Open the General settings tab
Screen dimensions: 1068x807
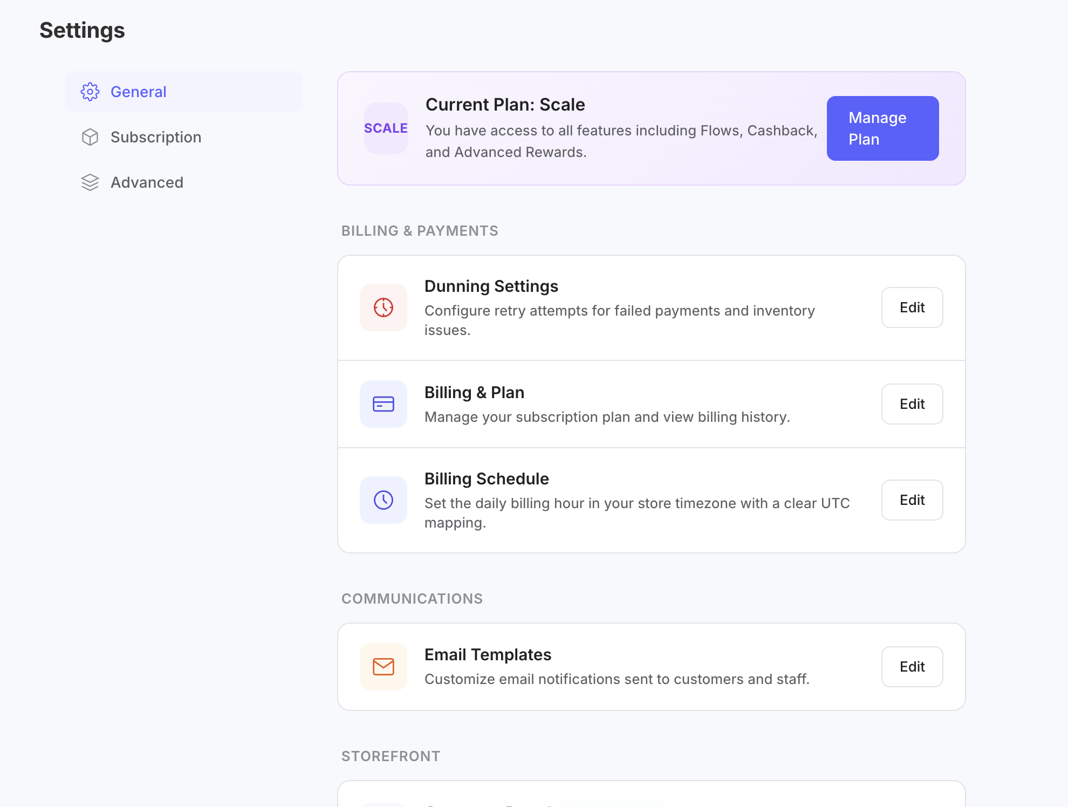[184, 92]
